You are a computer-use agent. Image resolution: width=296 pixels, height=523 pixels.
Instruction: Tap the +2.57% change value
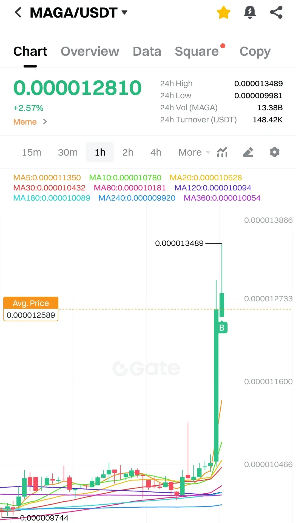[x=29, y=108]
